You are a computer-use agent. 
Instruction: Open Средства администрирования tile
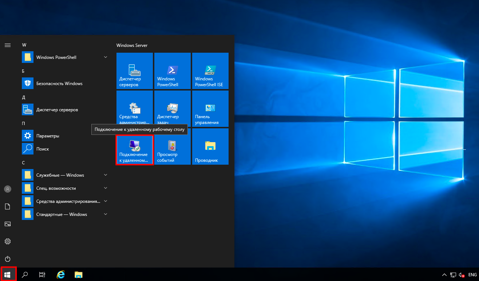tap(135, 108)
